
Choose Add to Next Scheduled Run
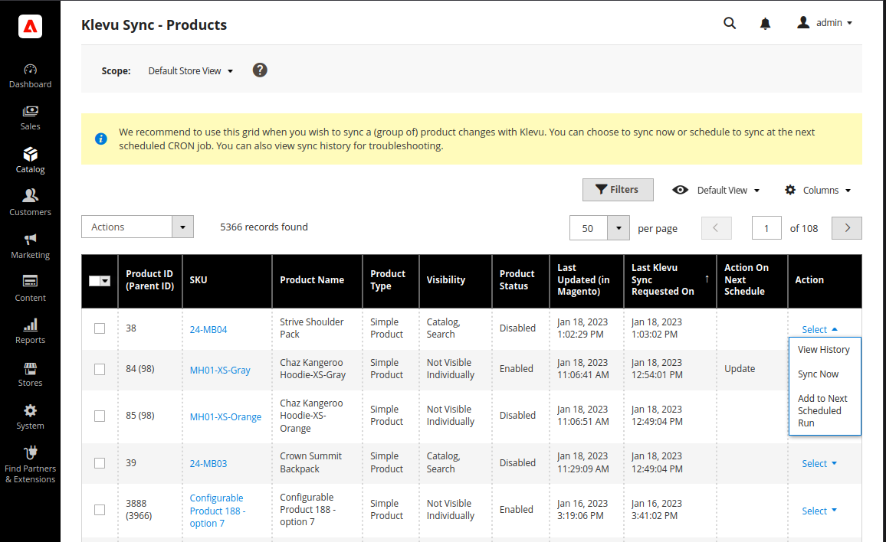point(825,410)
